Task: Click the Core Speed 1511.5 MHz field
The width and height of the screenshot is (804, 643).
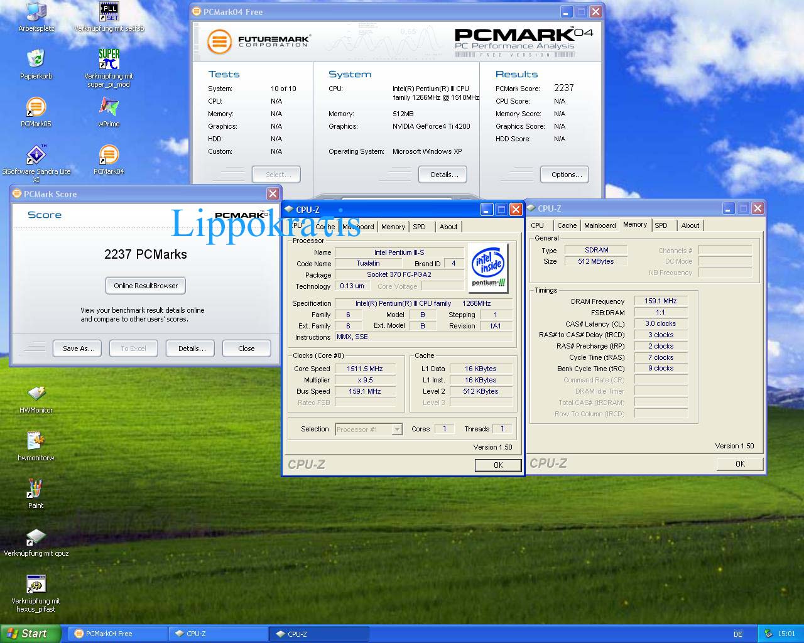Action: (x=364, y=369)
